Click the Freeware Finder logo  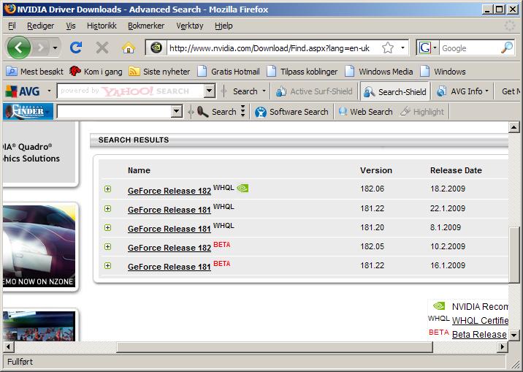[x=28, y=111]
